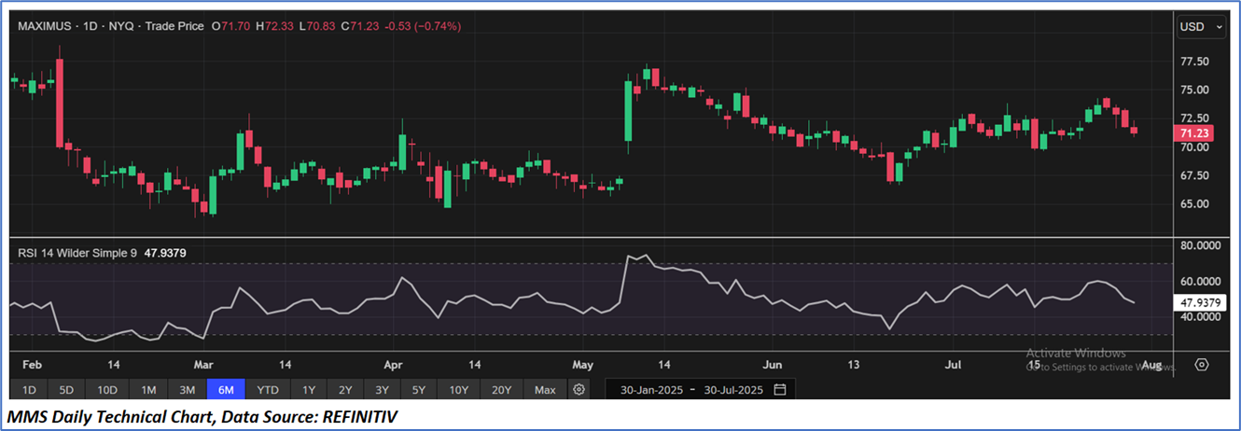
Task: Click the 65.00 price axis label
Action: (1194, 203)
